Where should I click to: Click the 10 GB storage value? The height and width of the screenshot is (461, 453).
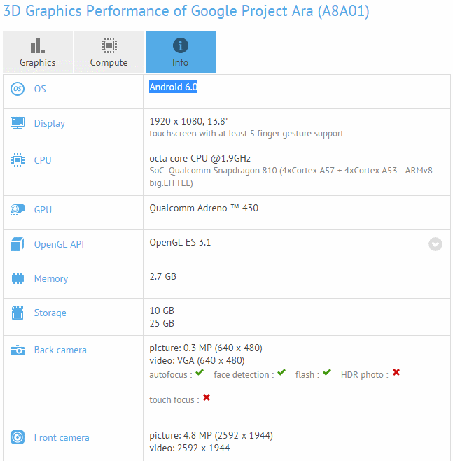pyautogui.click(x=162, y=311)
